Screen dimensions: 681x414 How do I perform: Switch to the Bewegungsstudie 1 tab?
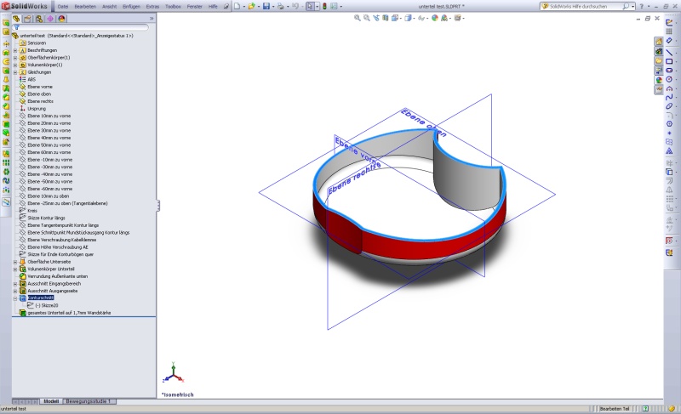point(89,401)
